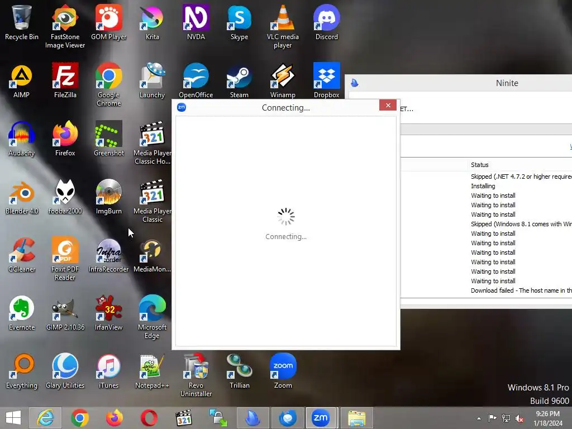Open the Action Center flag icon
Screen dimensions: 572x429
492,418
